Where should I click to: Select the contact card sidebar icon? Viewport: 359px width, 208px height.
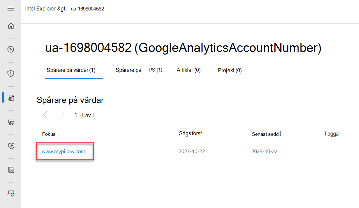tap(11, 170)
